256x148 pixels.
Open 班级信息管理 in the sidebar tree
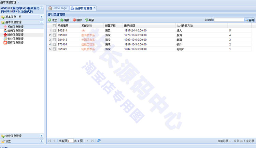5,35
